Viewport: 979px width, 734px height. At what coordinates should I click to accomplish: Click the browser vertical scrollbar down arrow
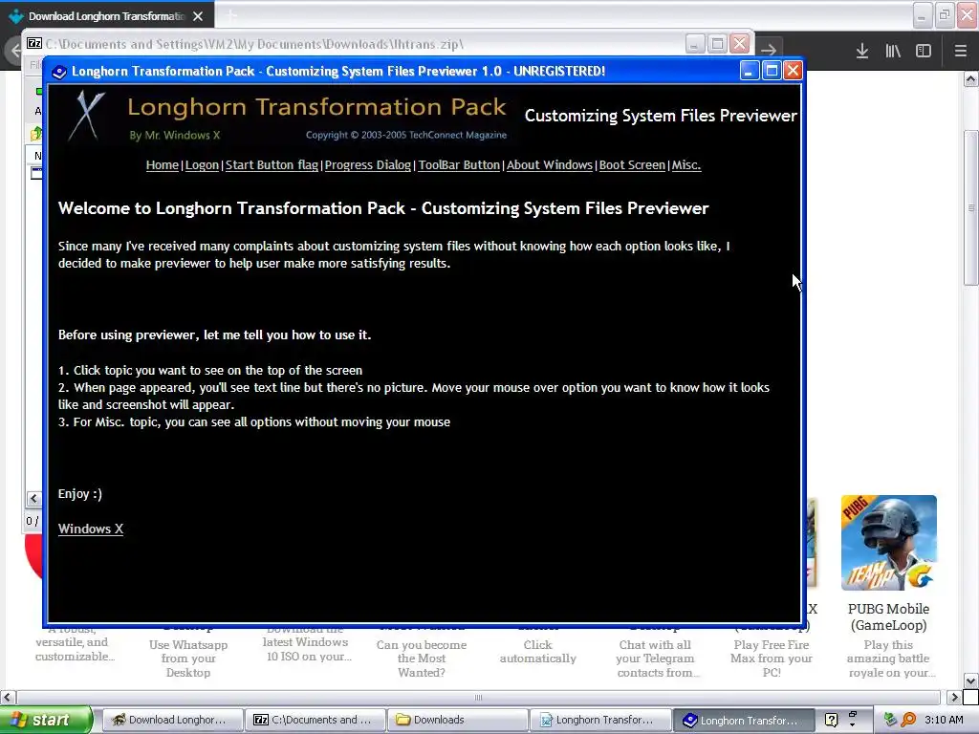coord(970,680)
